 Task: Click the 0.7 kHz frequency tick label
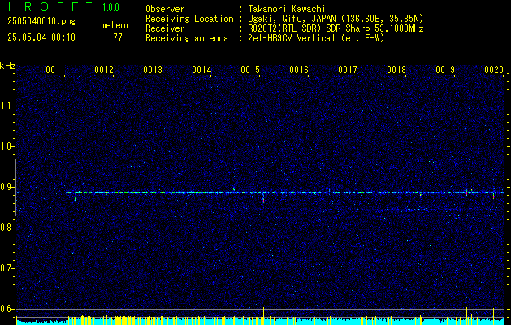(x=6, y=268)
